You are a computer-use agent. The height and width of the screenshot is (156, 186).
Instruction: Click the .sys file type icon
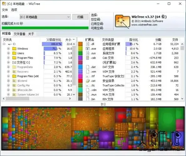point(88,53)
